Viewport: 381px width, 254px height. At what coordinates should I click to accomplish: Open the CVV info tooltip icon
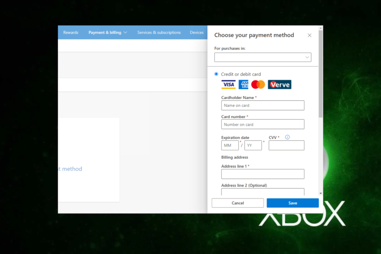[x=287, y=137]
